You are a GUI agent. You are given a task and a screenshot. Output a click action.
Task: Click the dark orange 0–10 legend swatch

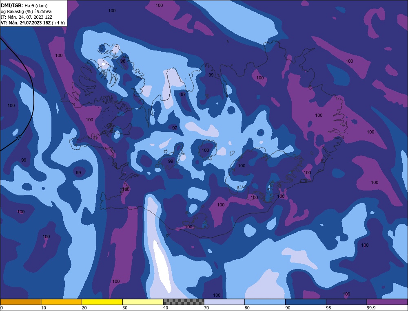point(20,302)
